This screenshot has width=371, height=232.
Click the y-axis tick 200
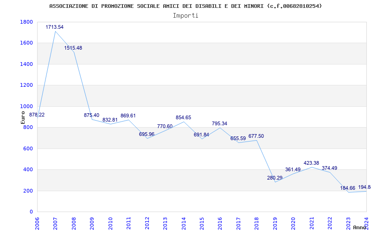[x=28, y=191]
